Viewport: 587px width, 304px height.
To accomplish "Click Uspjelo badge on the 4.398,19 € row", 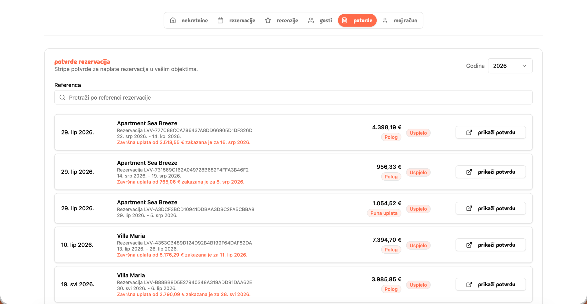I will click(x=418, y=133).
